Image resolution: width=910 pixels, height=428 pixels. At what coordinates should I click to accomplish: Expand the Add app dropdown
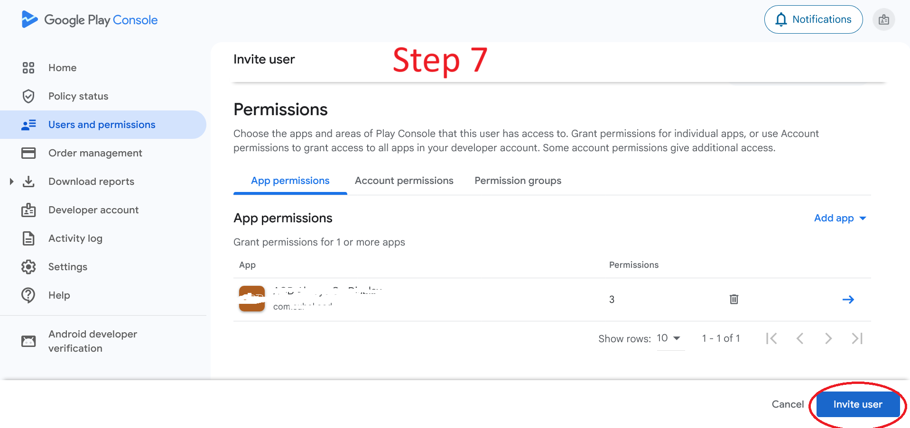840,218
